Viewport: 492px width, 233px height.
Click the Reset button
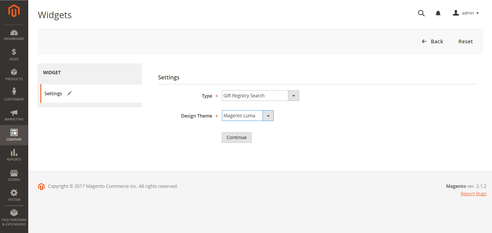click(466, 42)
